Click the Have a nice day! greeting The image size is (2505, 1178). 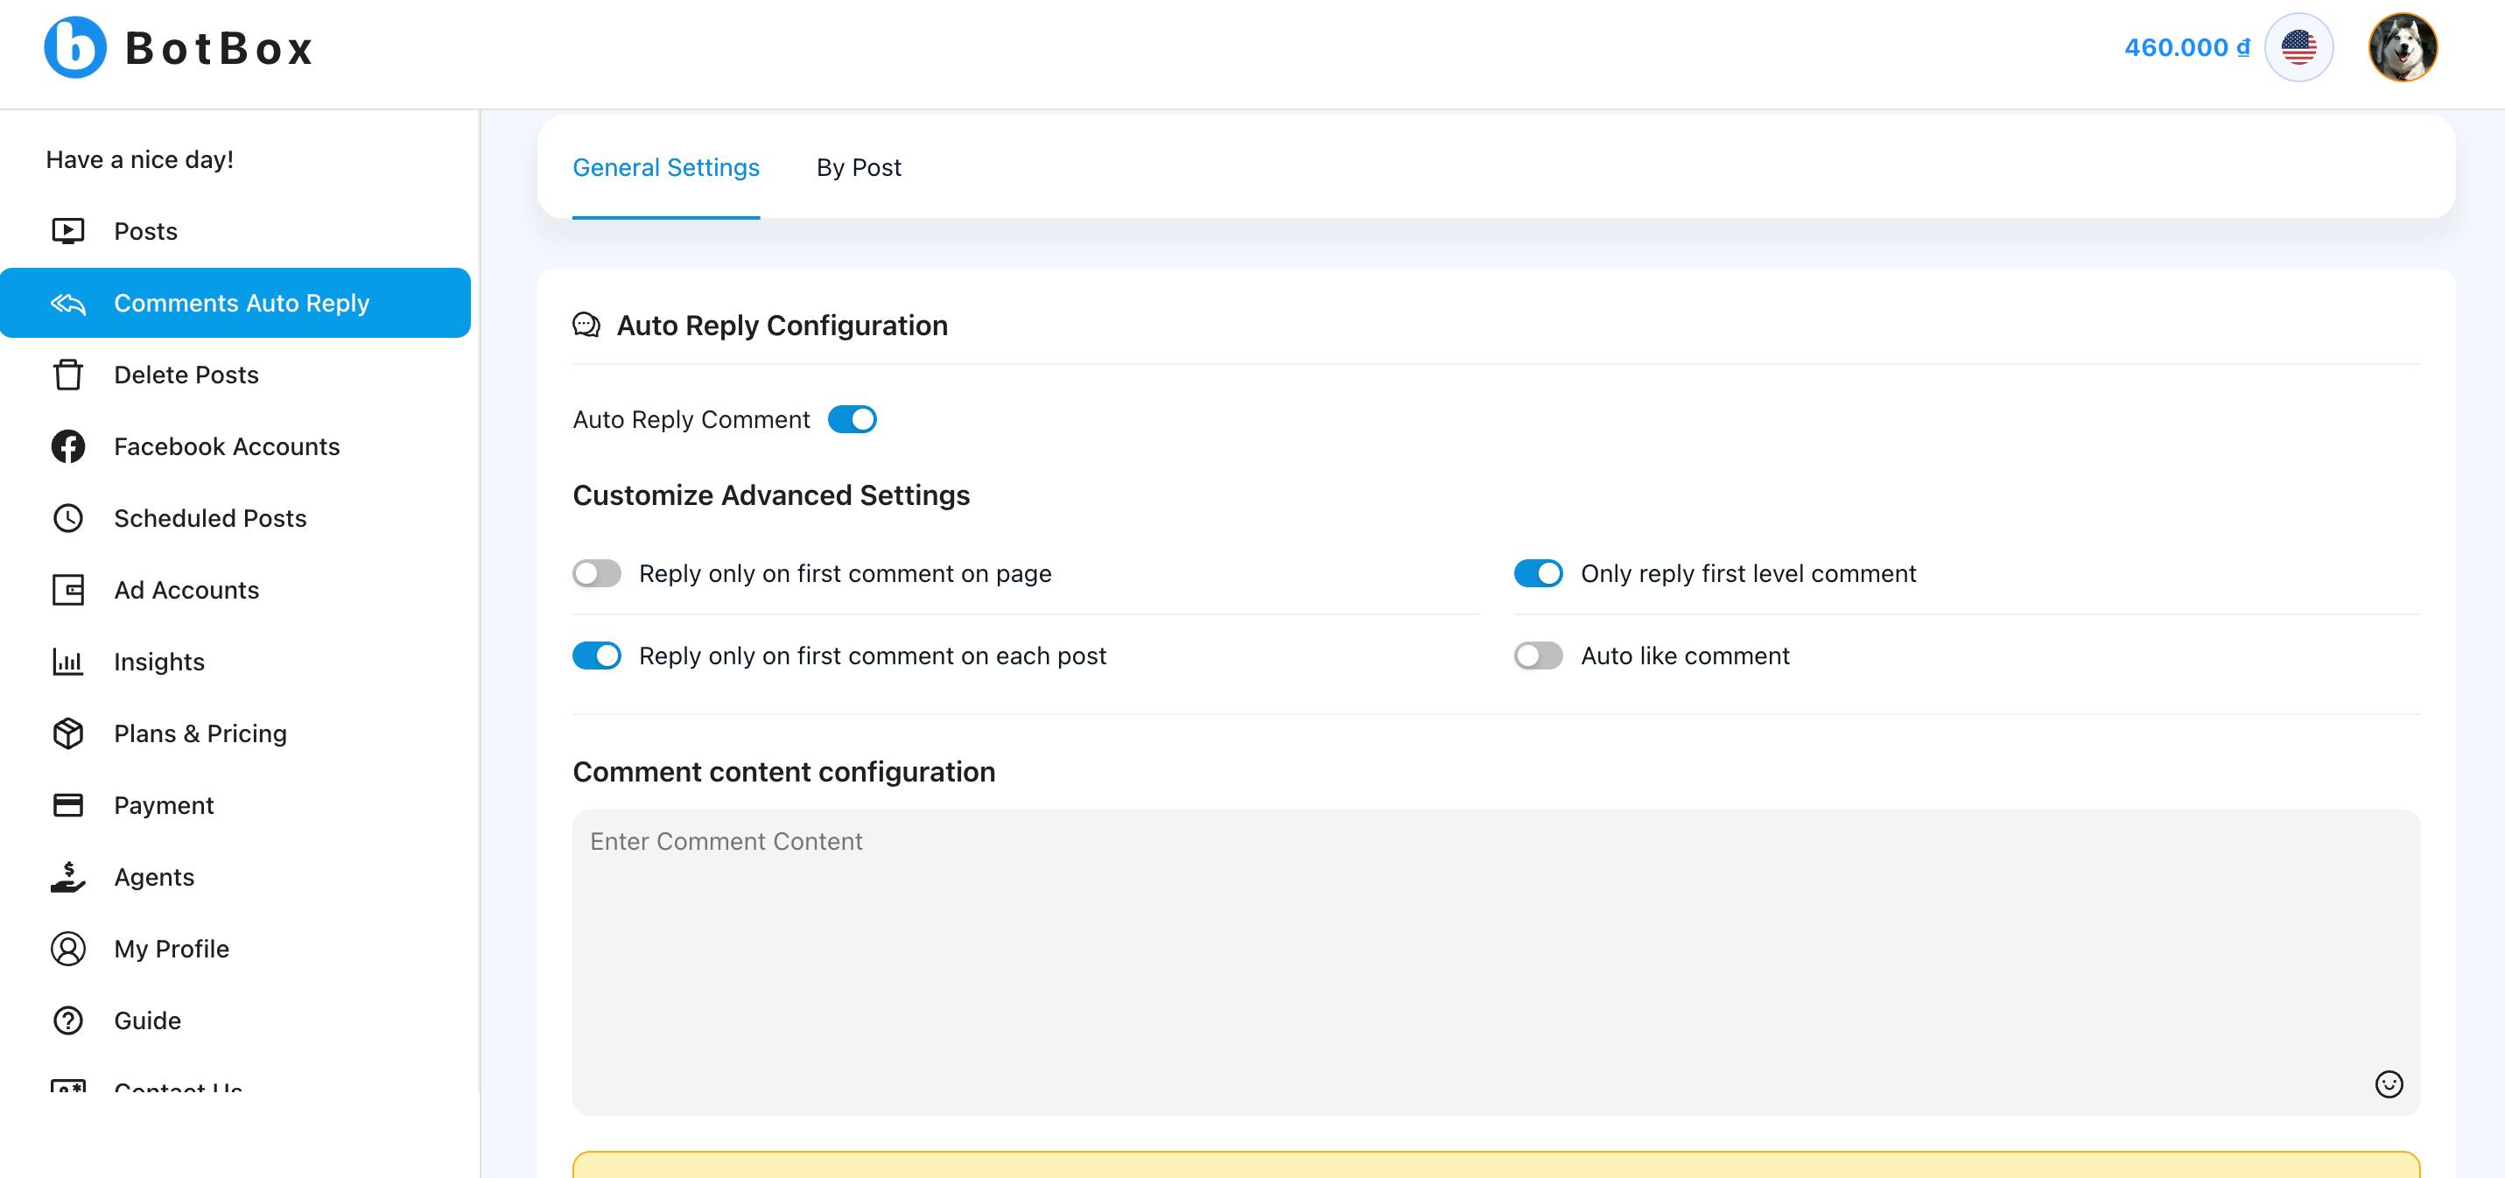140,159
